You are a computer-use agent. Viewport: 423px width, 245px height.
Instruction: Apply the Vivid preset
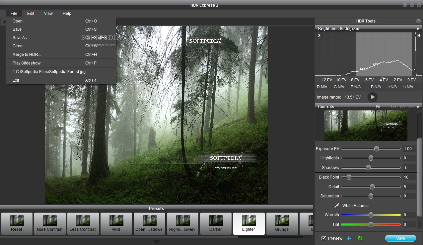point(116,224)
